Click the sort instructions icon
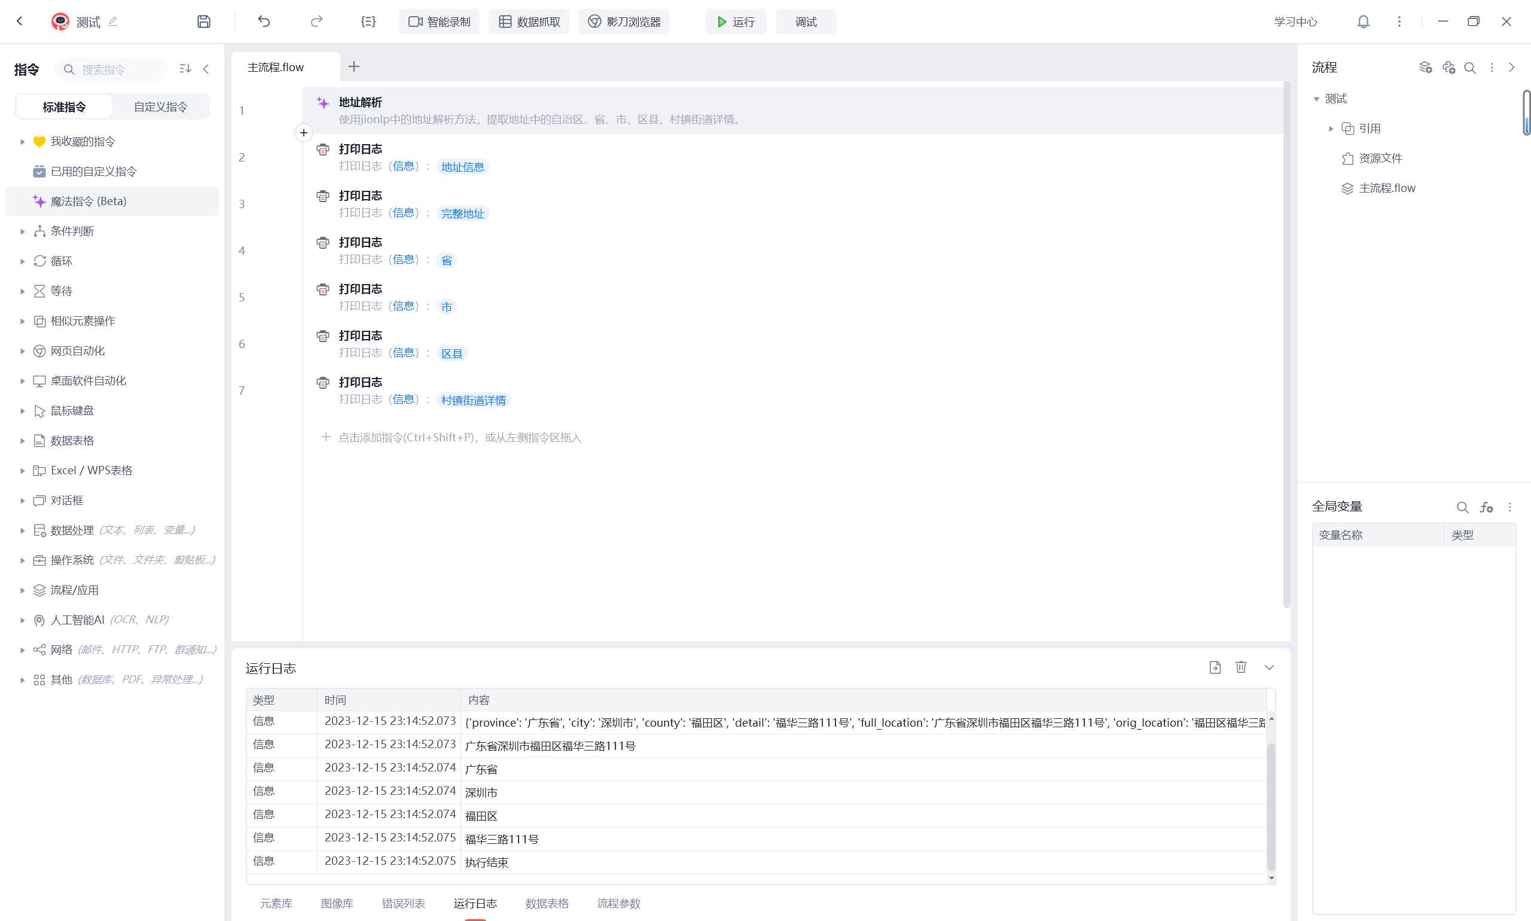Image resolution: width=1531 pixels, height=921 pixels. [x=185, y=69]
